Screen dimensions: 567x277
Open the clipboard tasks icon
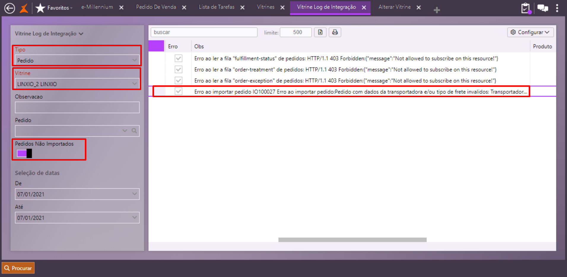(x=525, y=8)
